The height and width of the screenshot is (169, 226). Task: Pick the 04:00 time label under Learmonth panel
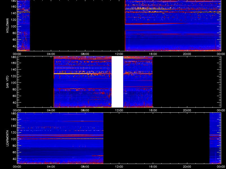(x=51, y=167)
